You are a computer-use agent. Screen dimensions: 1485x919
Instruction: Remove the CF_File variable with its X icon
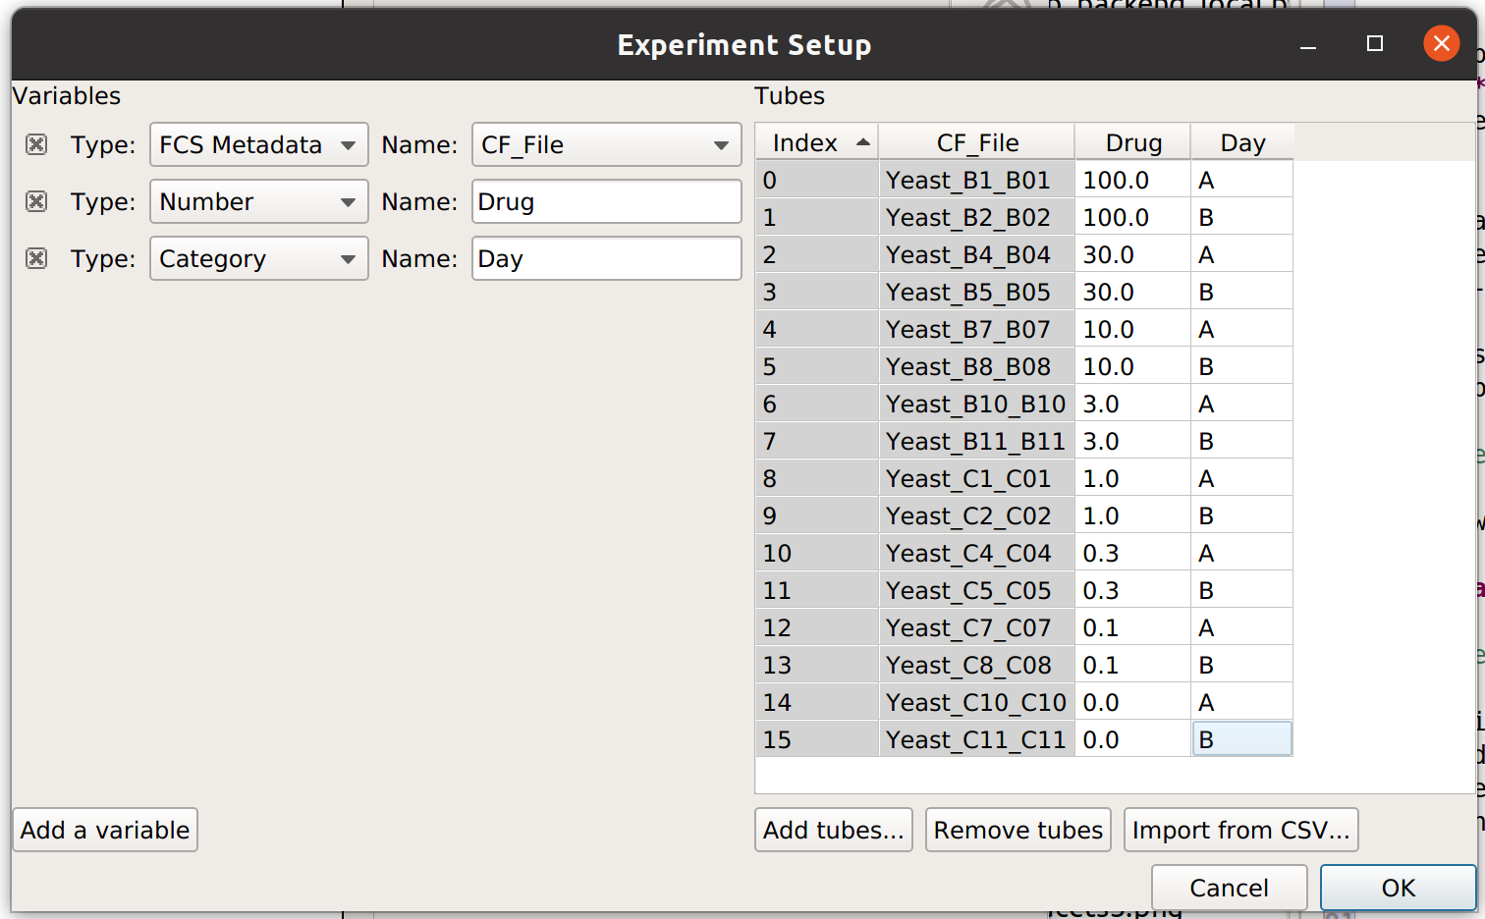tap(36, 144)
